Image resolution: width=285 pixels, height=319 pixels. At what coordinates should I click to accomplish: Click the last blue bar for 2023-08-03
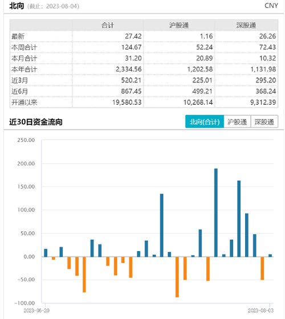(270, 256)
